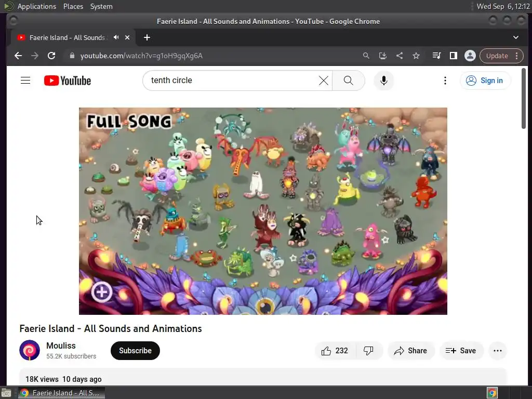Open the YouTube hamburger guide menu
This screenshot has height=399, width=532.
25,81
